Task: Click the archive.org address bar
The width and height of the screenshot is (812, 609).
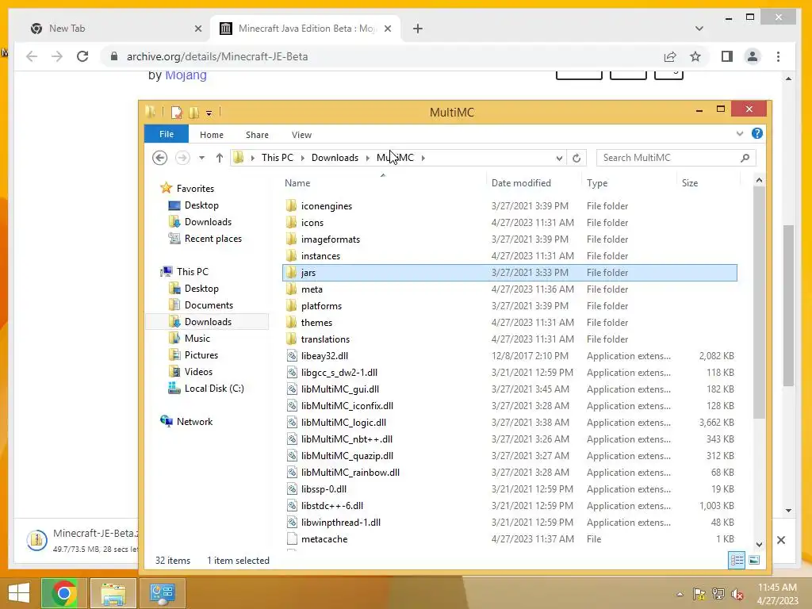Action: point(383,56)
